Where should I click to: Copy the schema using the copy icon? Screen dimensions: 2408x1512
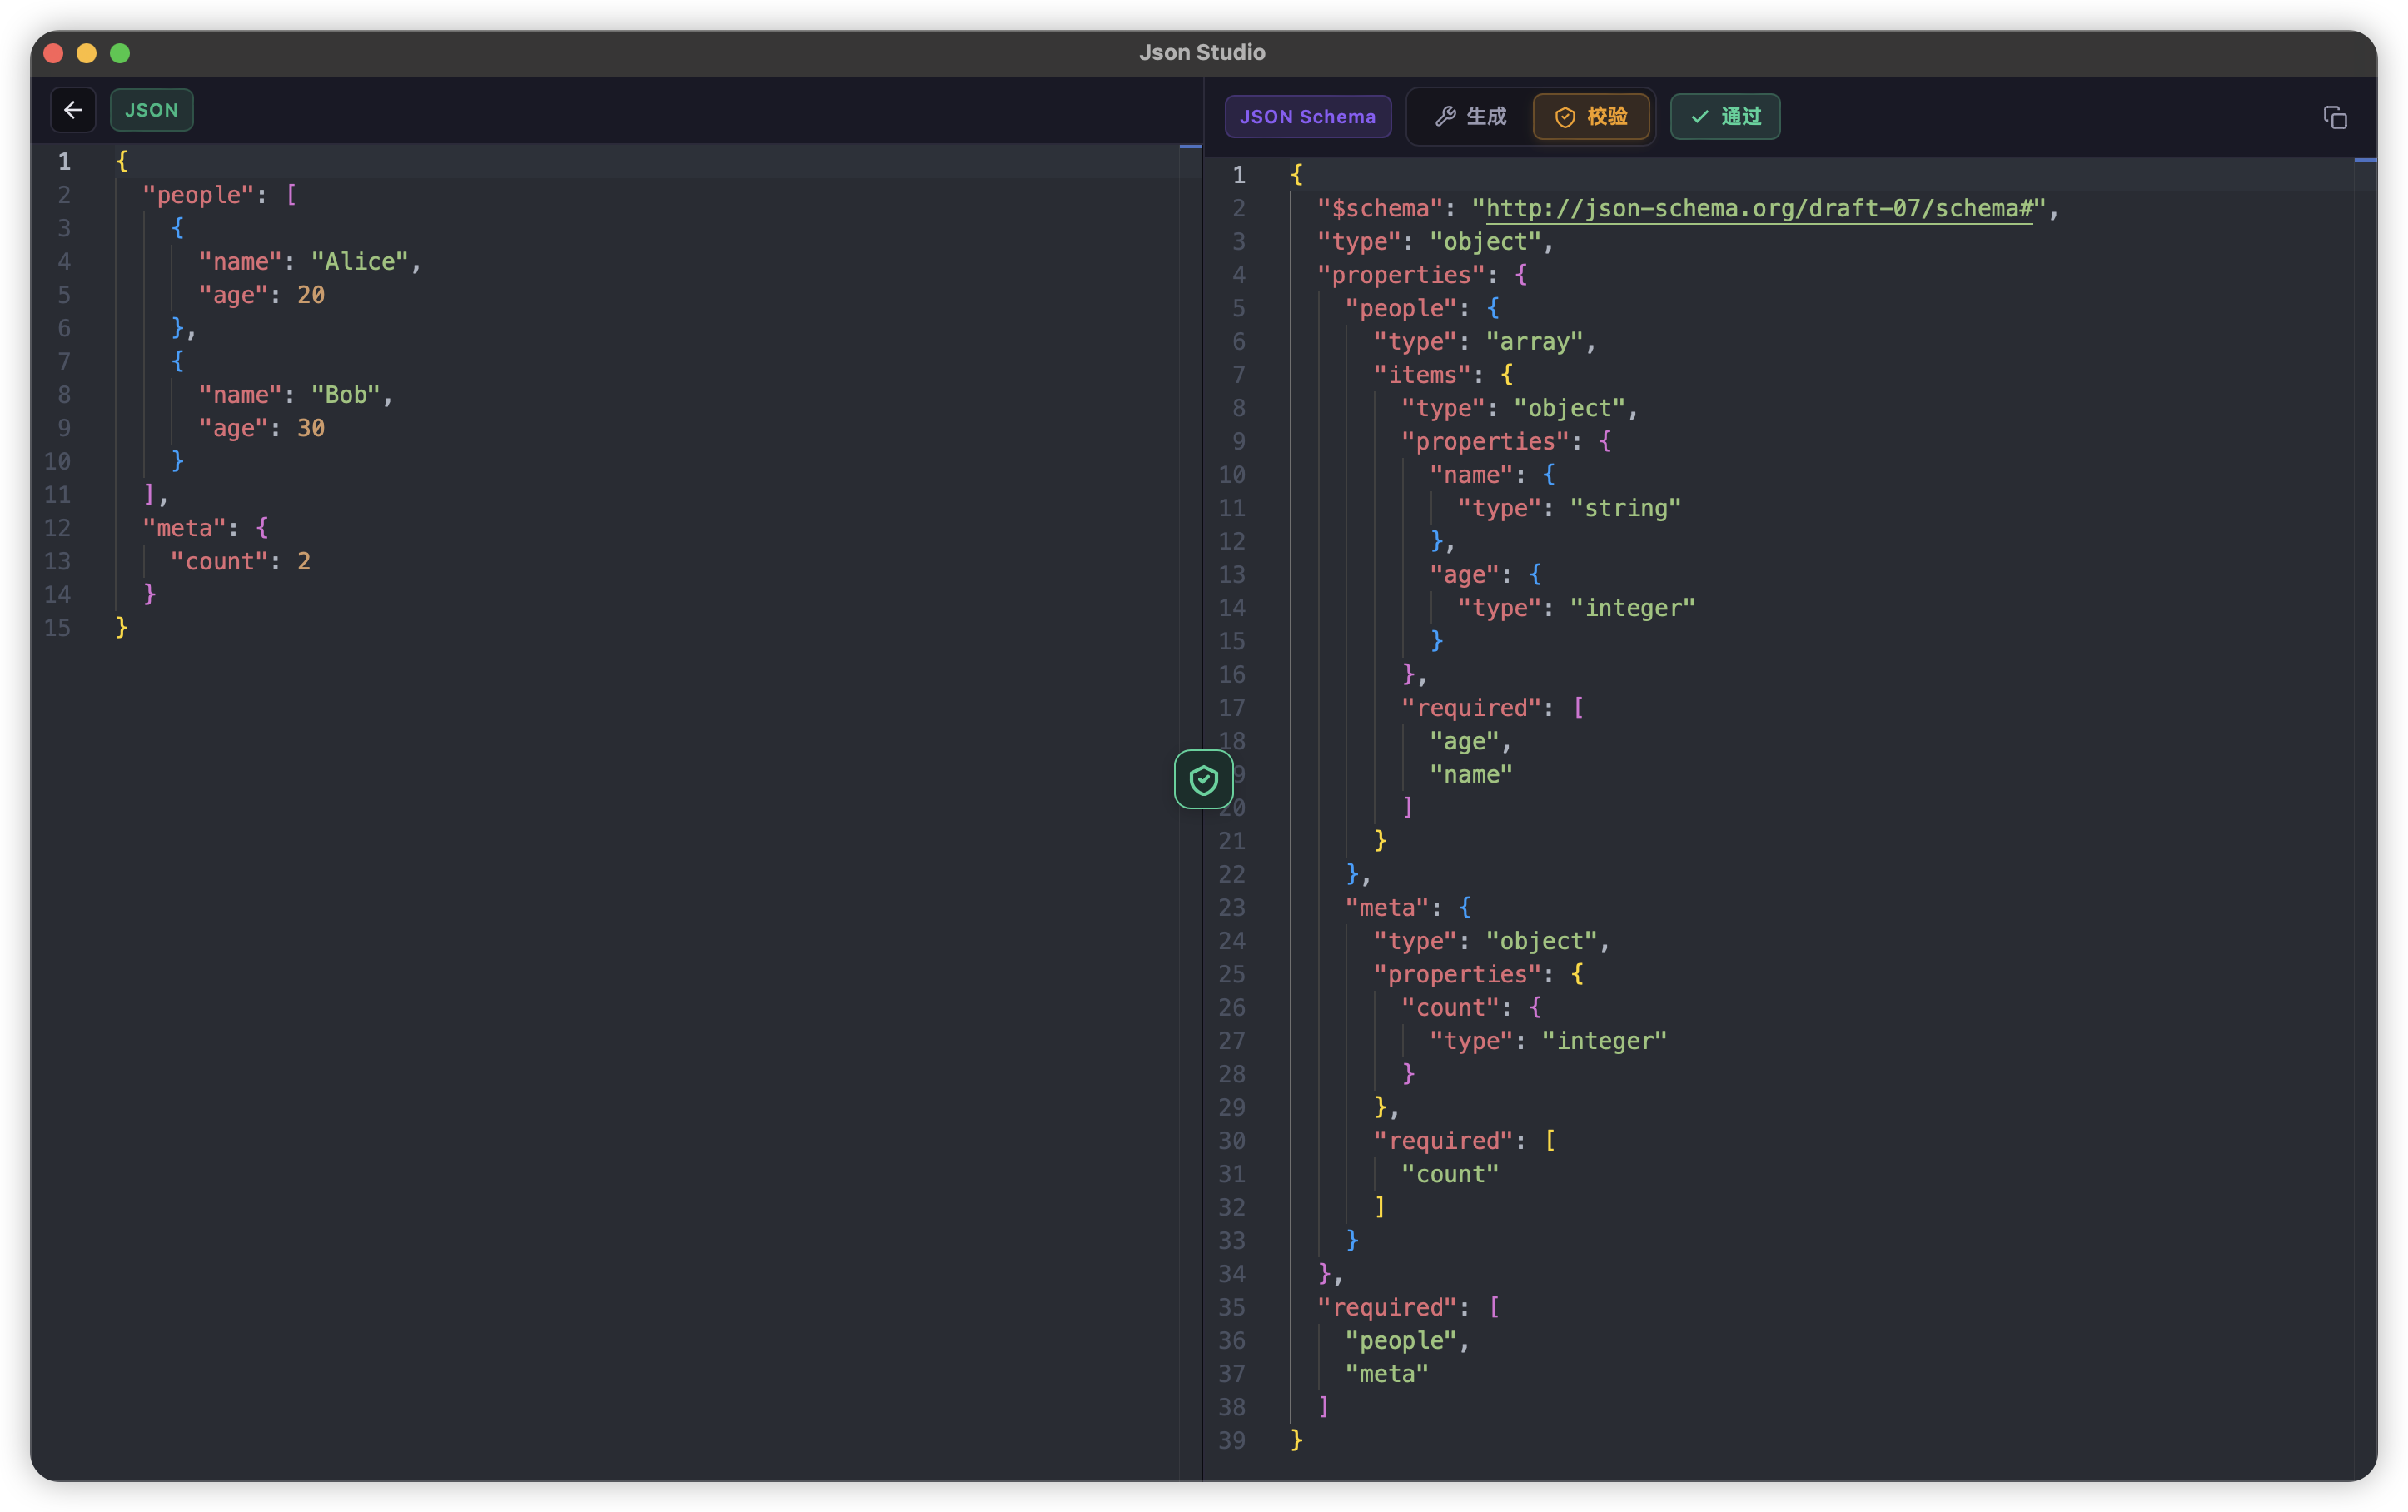click(2336, 117)
